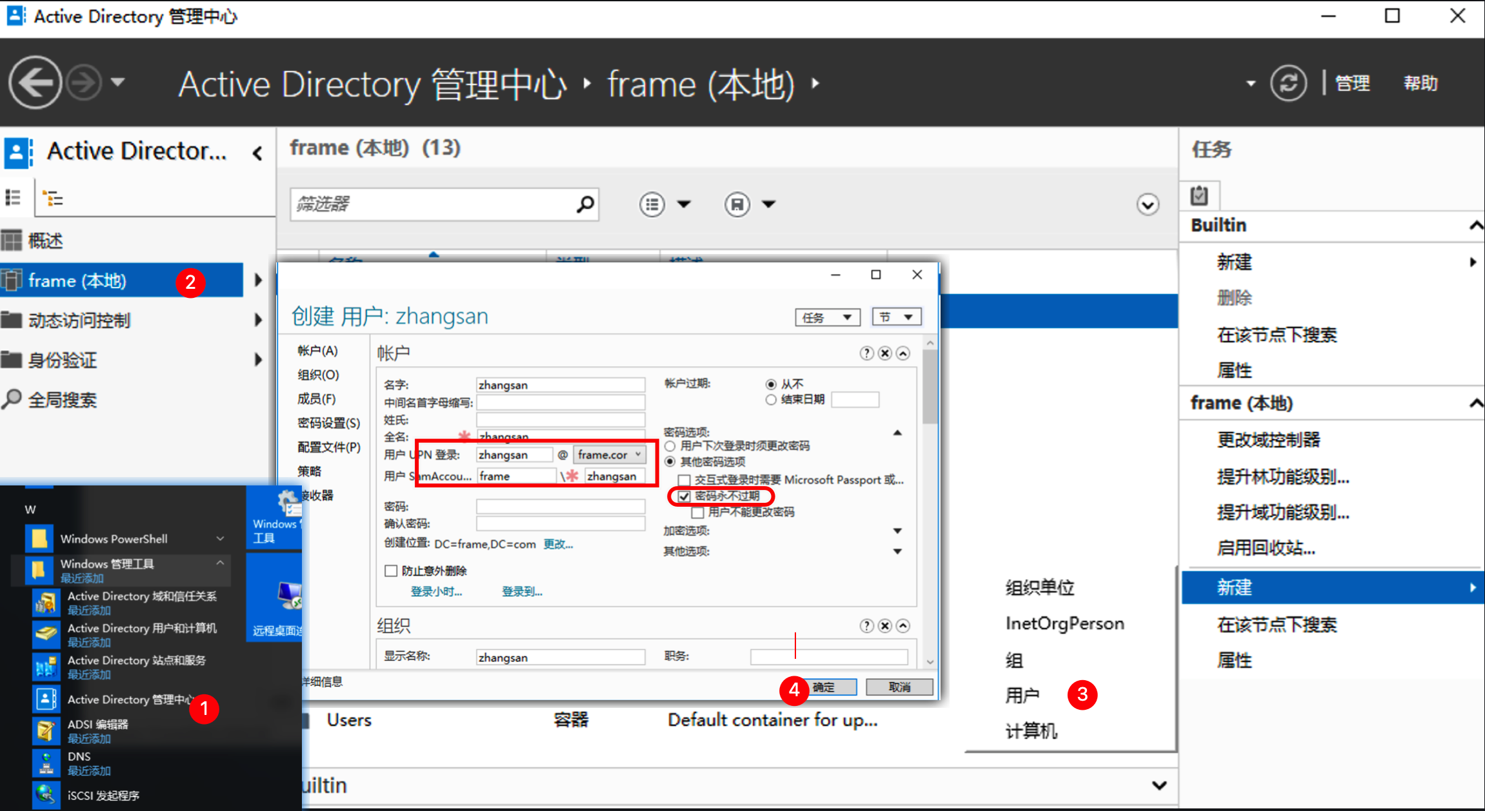Image resolution: width=1485 pixels, height=811 pixels.
Task: Collapse the 帐户 section with caret icon
Action: (x=903, y=353)
